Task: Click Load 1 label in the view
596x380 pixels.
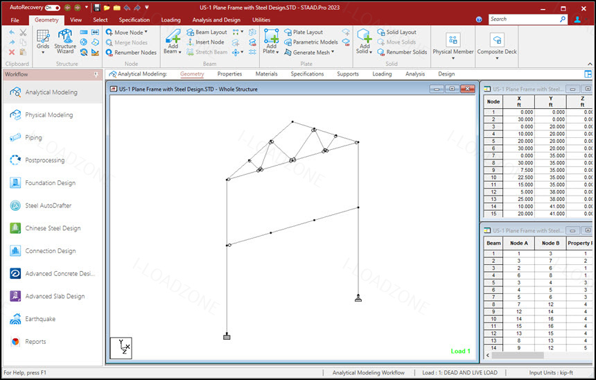Action: [x=461, y=351]
